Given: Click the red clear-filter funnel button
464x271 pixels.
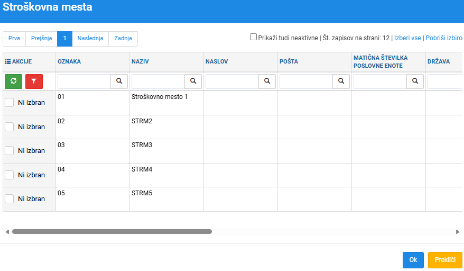Looking at the screenshot, I should tap(34, 81).
